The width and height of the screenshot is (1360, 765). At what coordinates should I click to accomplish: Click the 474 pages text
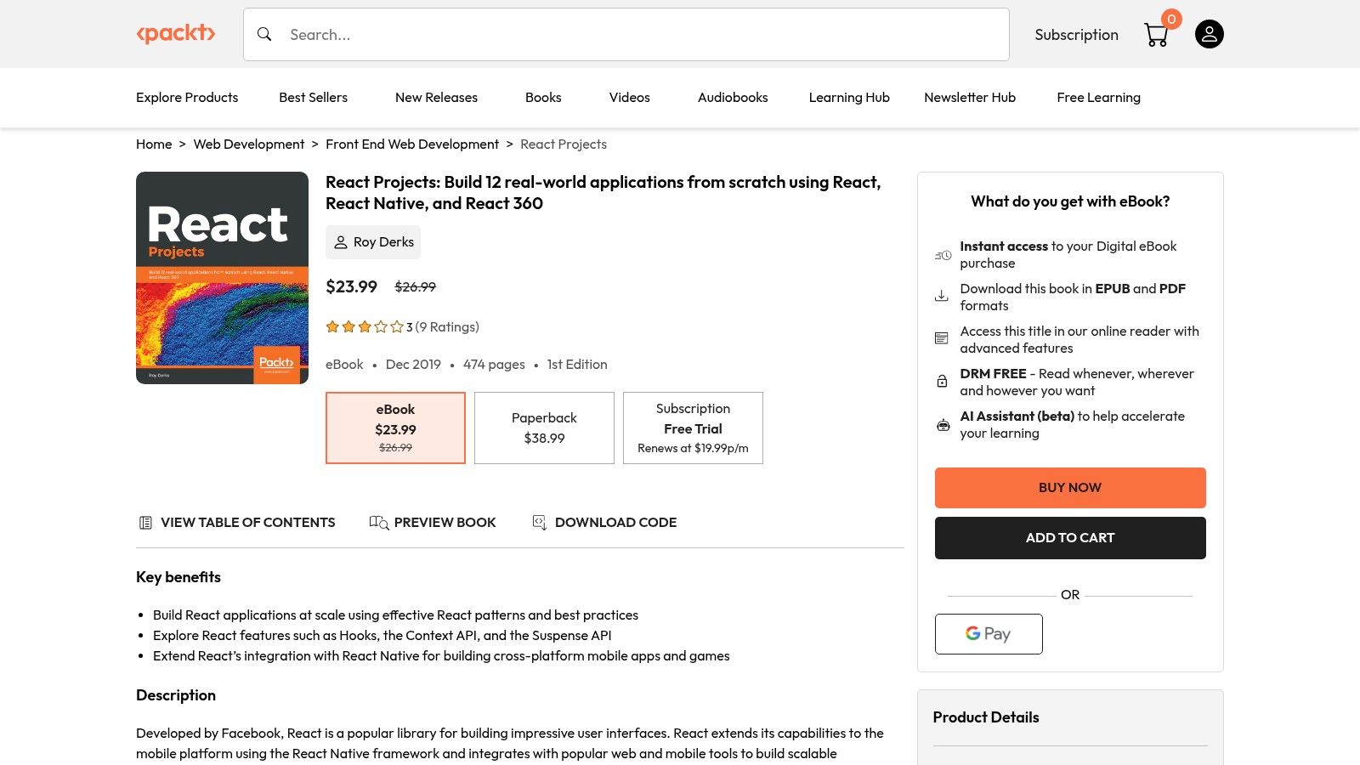pos(494,365)
